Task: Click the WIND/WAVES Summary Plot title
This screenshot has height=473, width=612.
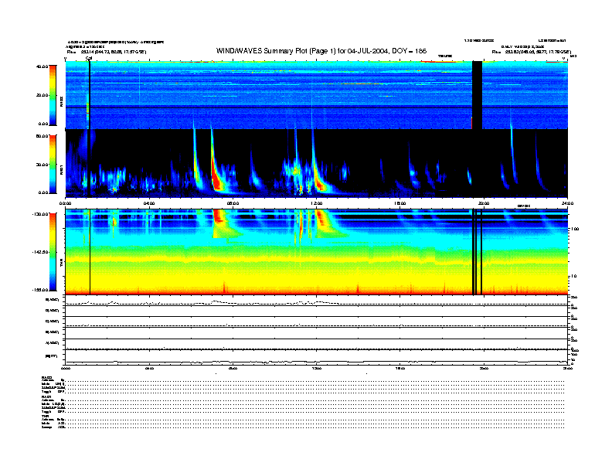Action: (305, 51)
